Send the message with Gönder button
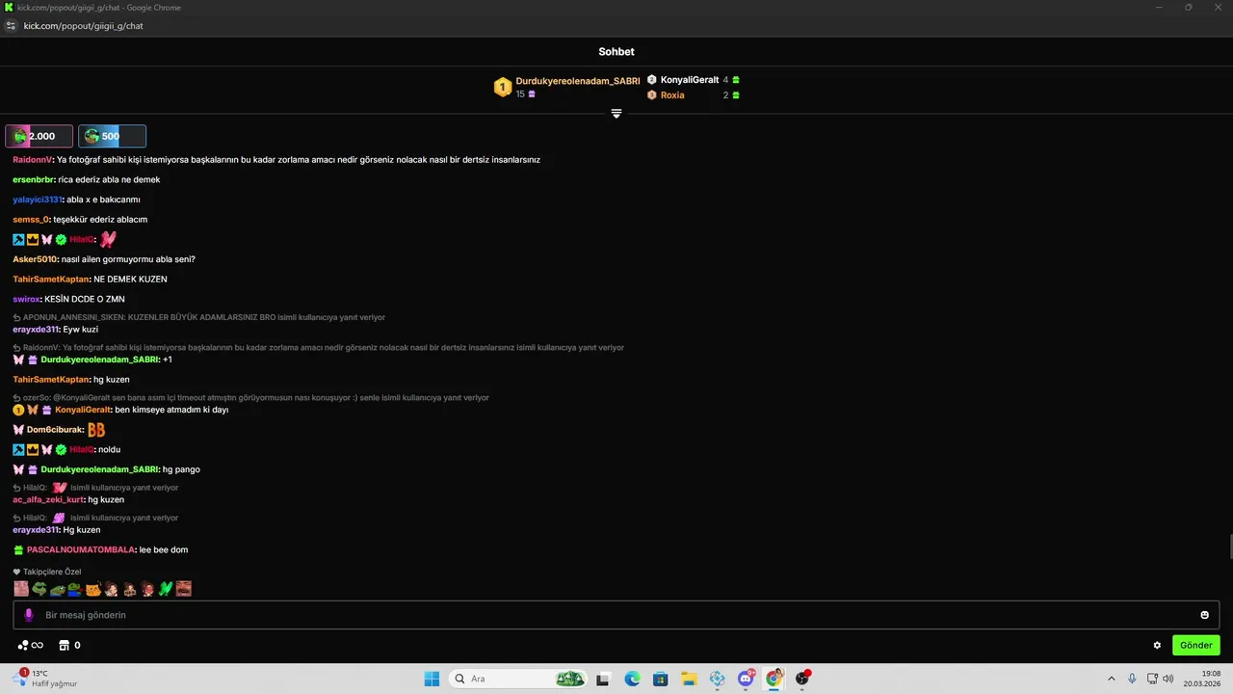Viewport: 1233px width, 694px height. tap(1195, 645)
